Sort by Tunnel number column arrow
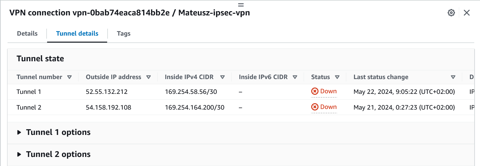Viewport: 480px width, 166px height. [69, 77]
